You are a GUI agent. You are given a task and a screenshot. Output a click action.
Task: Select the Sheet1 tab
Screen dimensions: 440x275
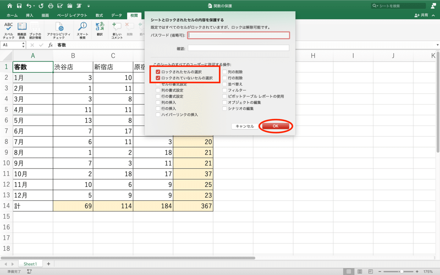tap(30, 264)
